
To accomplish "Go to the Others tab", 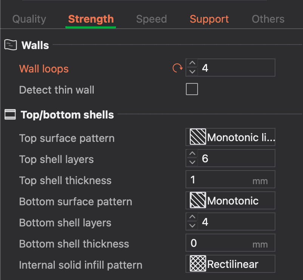I will pos(268,19).
